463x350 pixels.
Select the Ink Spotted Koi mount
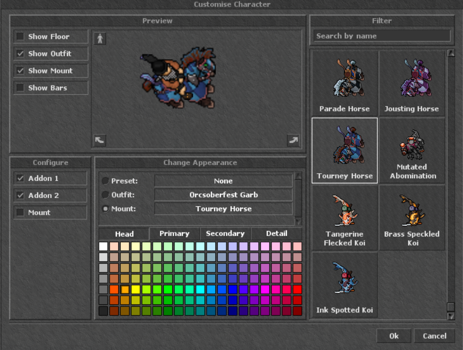pyautogui.click(x=344, y=284)
